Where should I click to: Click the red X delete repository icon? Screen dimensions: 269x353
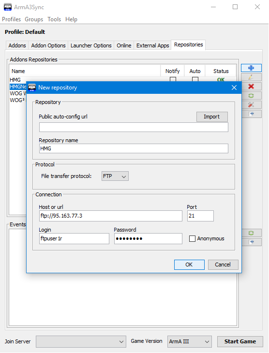tap(251, 87)
